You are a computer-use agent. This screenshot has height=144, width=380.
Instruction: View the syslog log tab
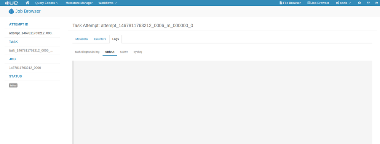tap(138, 52)
